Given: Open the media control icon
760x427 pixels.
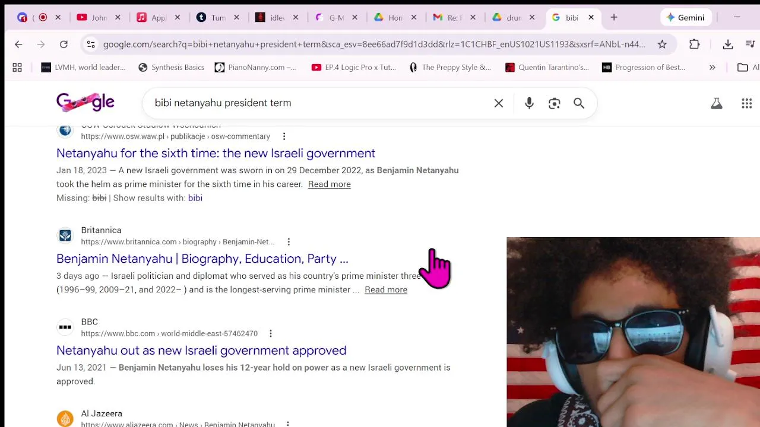Looking at the screenshot, I should coord(750,44).
